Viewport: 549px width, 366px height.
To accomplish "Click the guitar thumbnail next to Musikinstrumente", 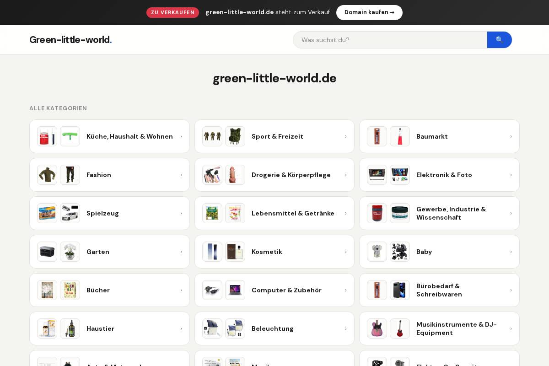I will pyautogui.click(x=400, y=328).
